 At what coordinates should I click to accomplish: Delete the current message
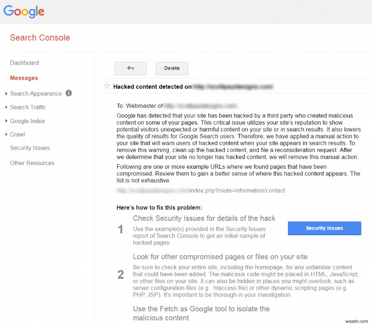172,68
